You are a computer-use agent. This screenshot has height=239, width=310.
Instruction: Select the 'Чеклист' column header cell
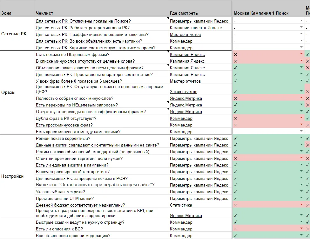[x=102, y=9]
